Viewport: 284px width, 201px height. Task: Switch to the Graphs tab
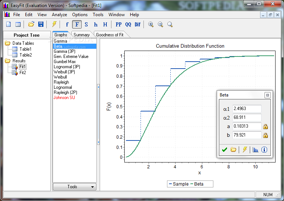(x=61, y=35)
